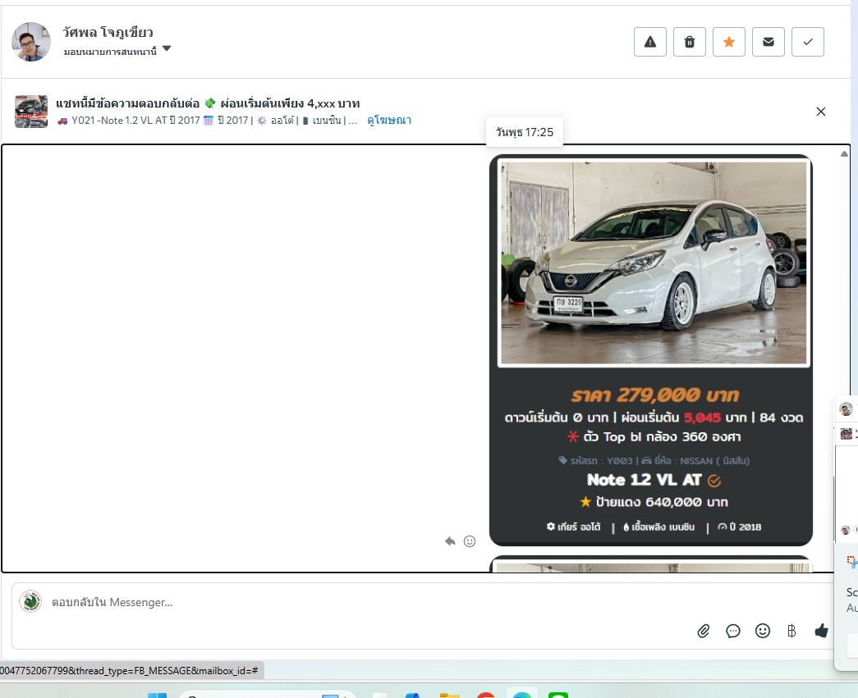Toggle the orange star follow-up button
Screen dimensions: 858x698
pyautogui.click(x=729, y=42)
